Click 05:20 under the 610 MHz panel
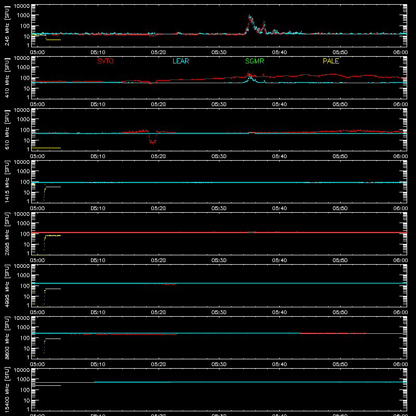The height and width of the screenshot is (416, 416). pyautogui.click(x=159, y=157)
